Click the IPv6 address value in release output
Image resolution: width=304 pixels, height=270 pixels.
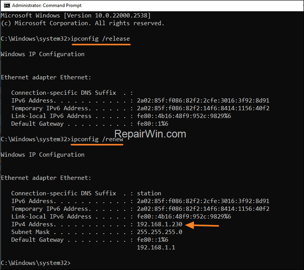pos(203,101)
